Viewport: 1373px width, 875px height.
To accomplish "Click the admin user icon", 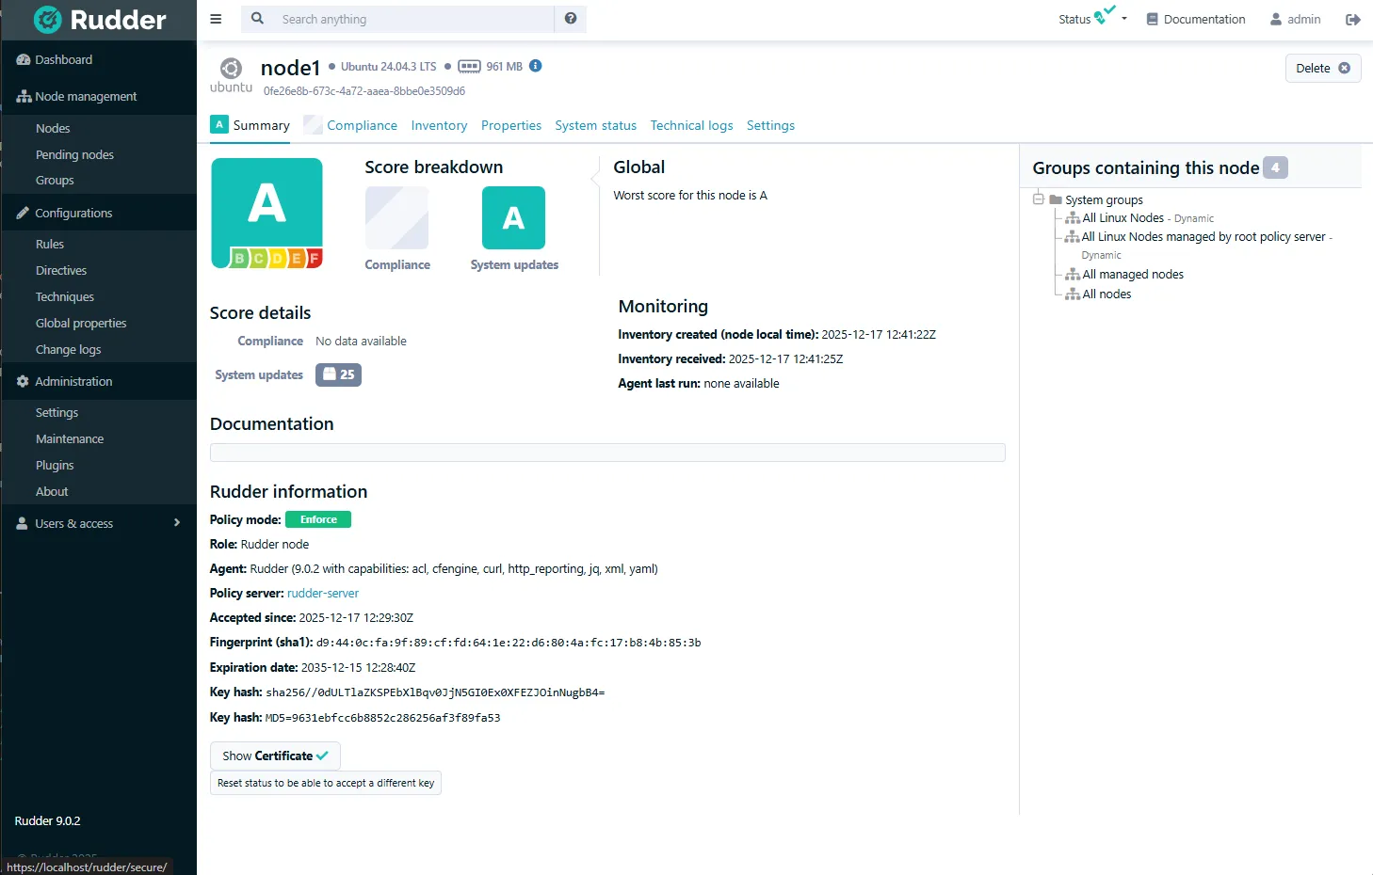I will point(1276,19).
